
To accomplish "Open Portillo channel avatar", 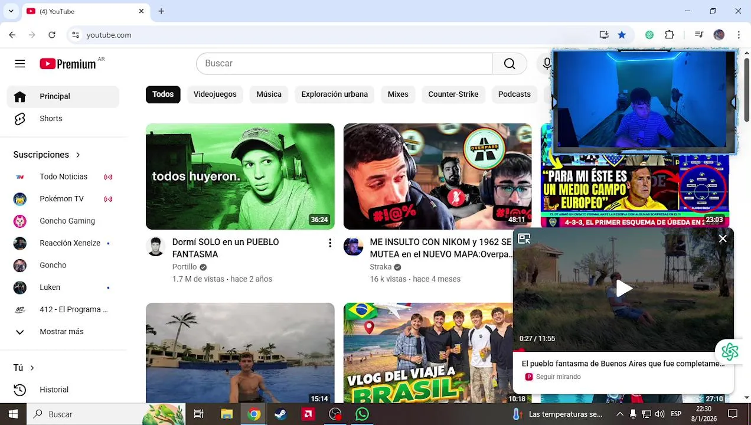I will click(156, 247).
